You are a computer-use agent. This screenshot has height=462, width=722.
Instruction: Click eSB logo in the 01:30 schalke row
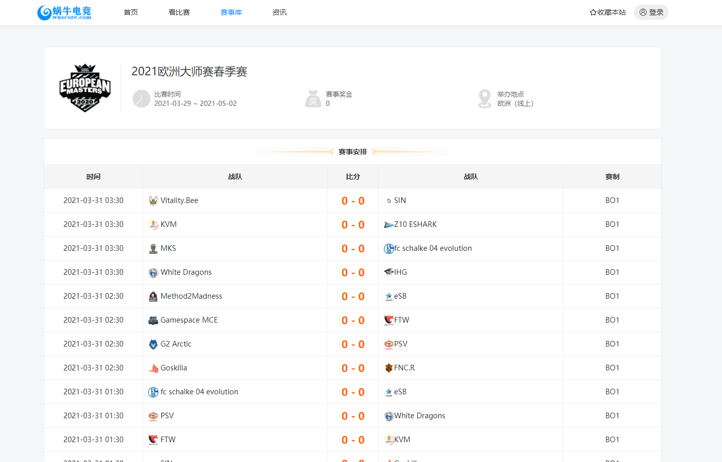click(x=389, y=392)
